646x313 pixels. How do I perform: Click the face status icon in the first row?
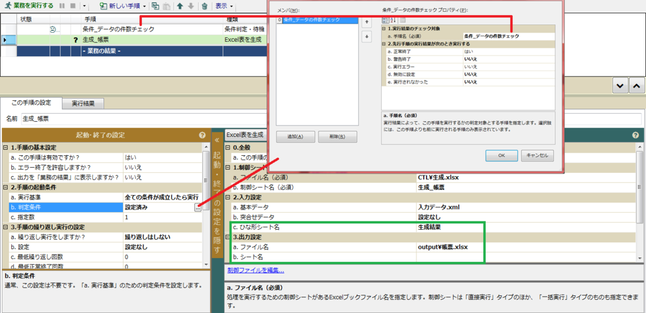53,29
